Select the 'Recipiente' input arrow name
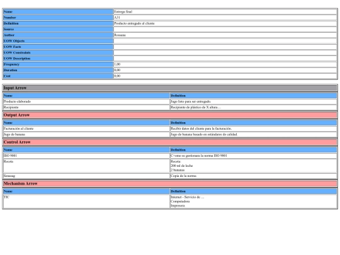This screenshot has width=340, height=255. [x=11, y=107]
